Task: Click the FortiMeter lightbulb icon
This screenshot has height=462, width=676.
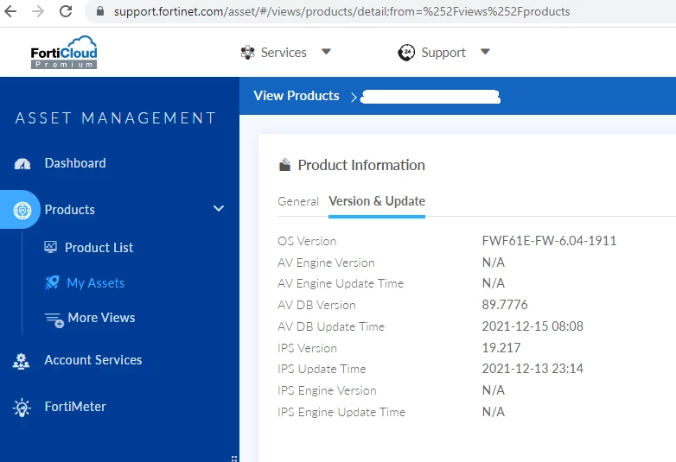Action: pyautogui.click(x=22, y=408)
